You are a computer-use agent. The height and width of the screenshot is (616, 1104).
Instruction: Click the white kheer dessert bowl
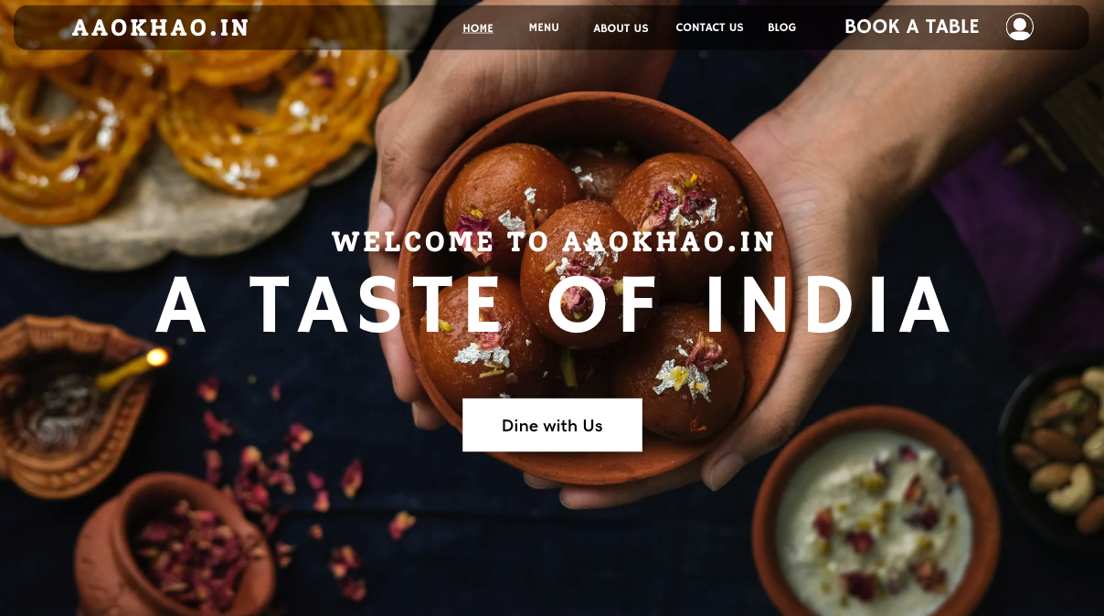(x=875, y=516)
